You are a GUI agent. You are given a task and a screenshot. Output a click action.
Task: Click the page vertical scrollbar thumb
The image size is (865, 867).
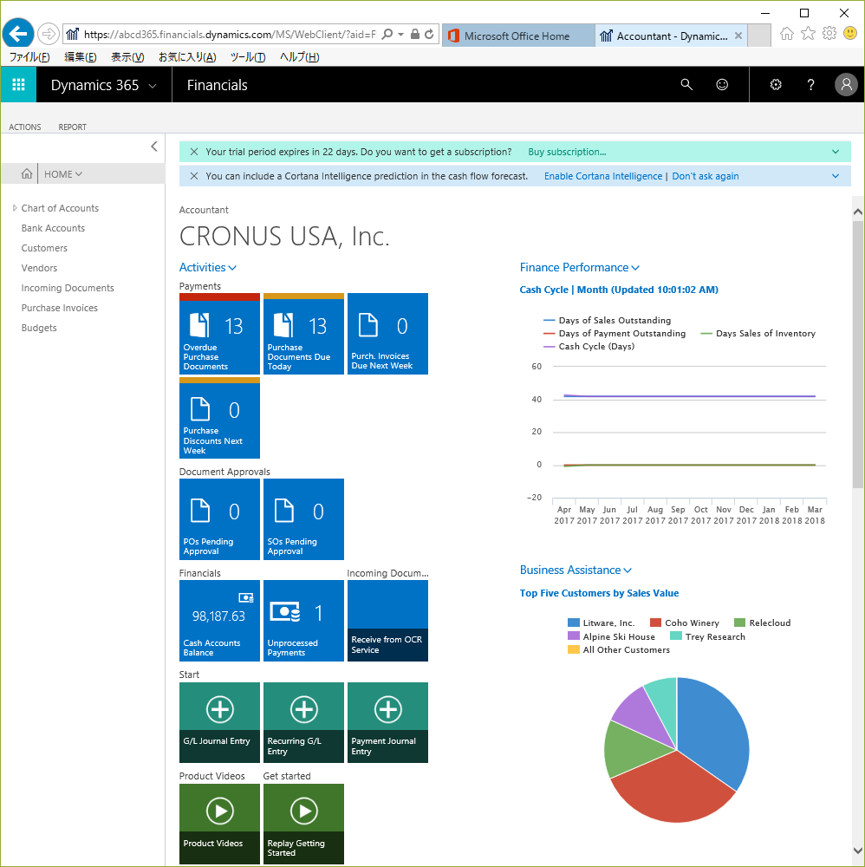pos(858,354)
